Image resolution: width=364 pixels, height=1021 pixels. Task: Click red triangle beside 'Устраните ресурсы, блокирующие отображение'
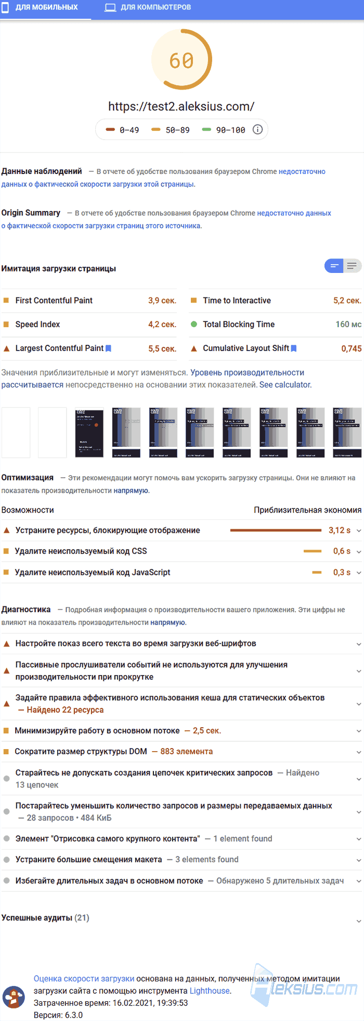(6, 530)
